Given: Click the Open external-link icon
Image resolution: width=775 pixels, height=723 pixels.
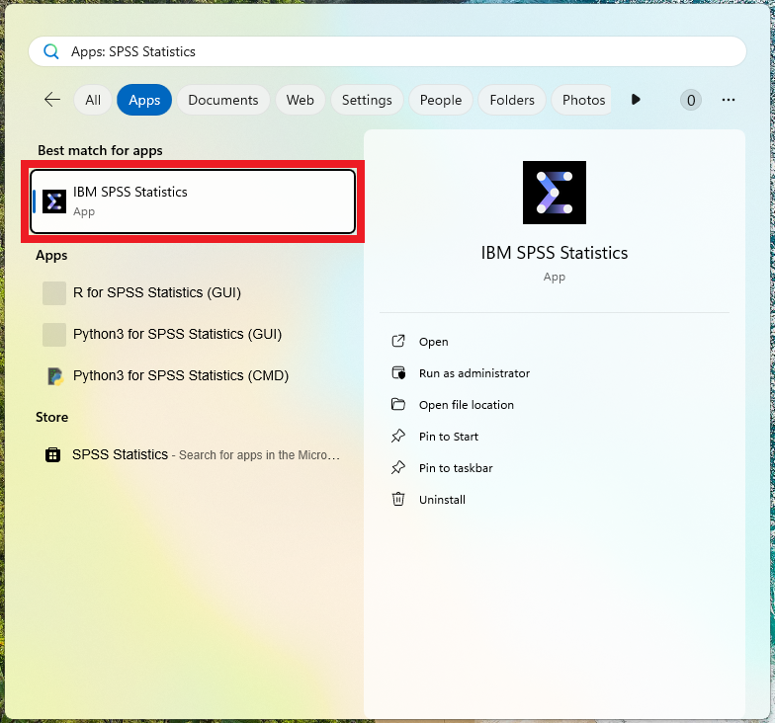Looking at the screenshot, I should 398,342.
